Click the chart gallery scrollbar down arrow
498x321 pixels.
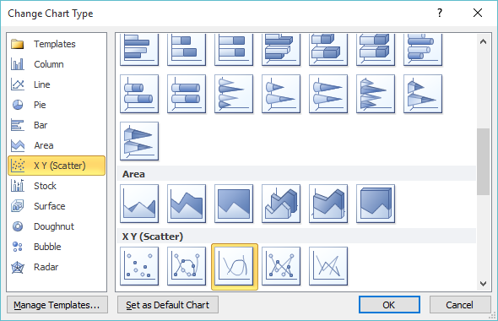(x=483, y=284)
